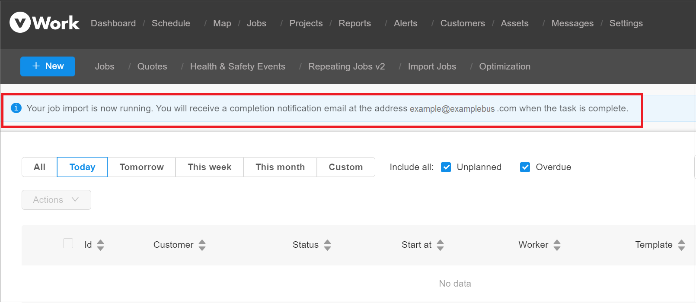Open Dashboard in top navigation
The width and height of the screenshot is (696, 303).
(113, 23)
